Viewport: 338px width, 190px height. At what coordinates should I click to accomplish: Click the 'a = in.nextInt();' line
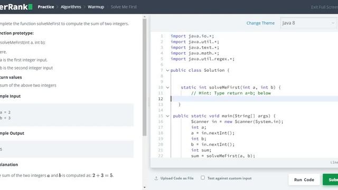pos(213,133)
